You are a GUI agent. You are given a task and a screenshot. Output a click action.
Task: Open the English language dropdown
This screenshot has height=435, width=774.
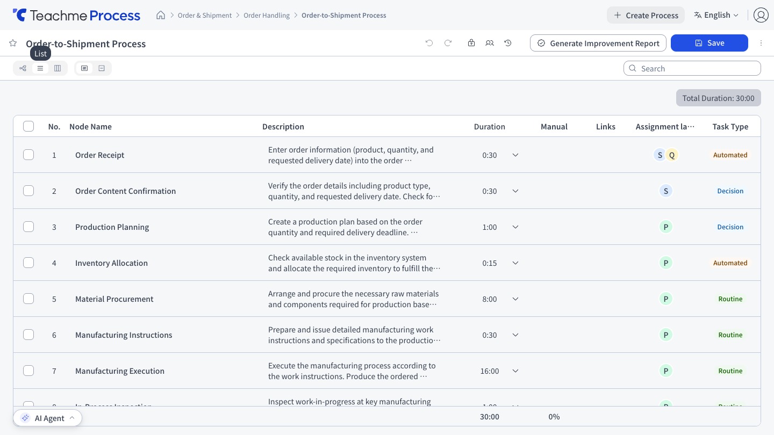coord(716,15)
